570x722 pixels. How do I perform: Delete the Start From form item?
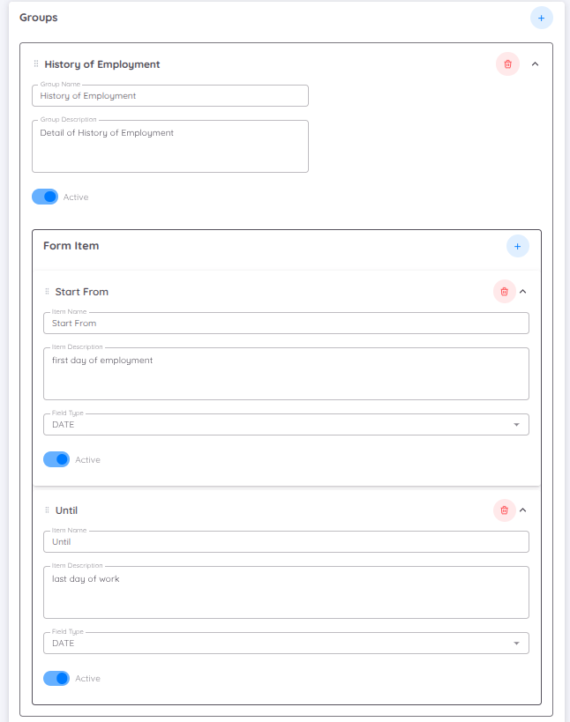point(504,291)
